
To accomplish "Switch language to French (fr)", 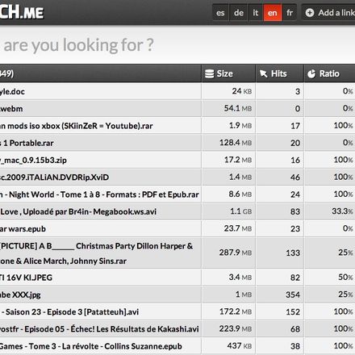I will pyautogui.click(x=290, y=13).
